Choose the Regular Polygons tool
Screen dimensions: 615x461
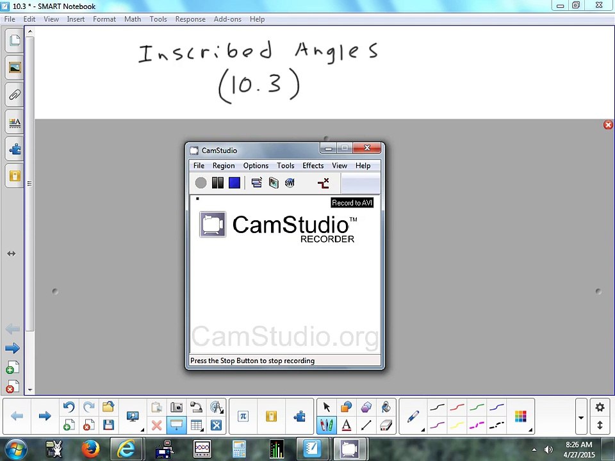(366, 407)
